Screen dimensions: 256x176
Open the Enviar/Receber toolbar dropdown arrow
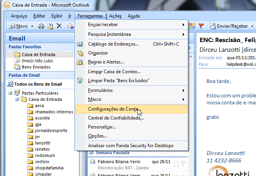coord(252,26)
